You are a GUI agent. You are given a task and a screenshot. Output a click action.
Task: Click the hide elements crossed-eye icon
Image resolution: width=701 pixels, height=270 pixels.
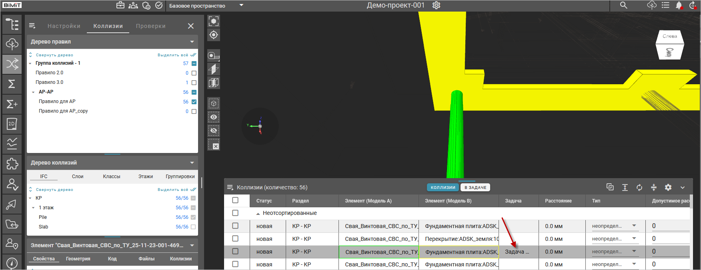click(214, 131)
